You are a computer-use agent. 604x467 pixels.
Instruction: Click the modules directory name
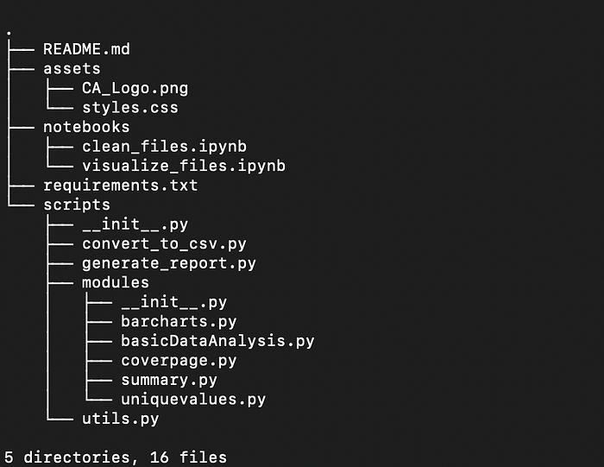(116, 282)
